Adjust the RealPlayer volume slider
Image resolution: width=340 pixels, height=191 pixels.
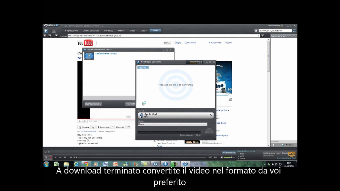tap(229, 157)
